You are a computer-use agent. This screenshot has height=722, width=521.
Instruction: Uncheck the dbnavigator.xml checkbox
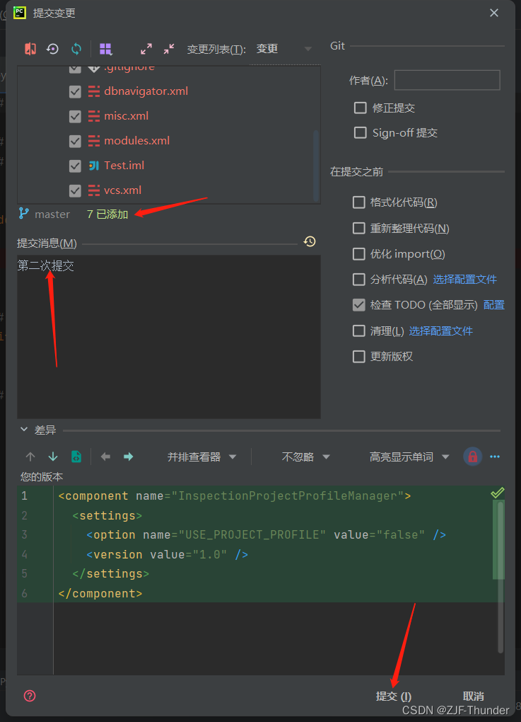[x=75, y=91]
